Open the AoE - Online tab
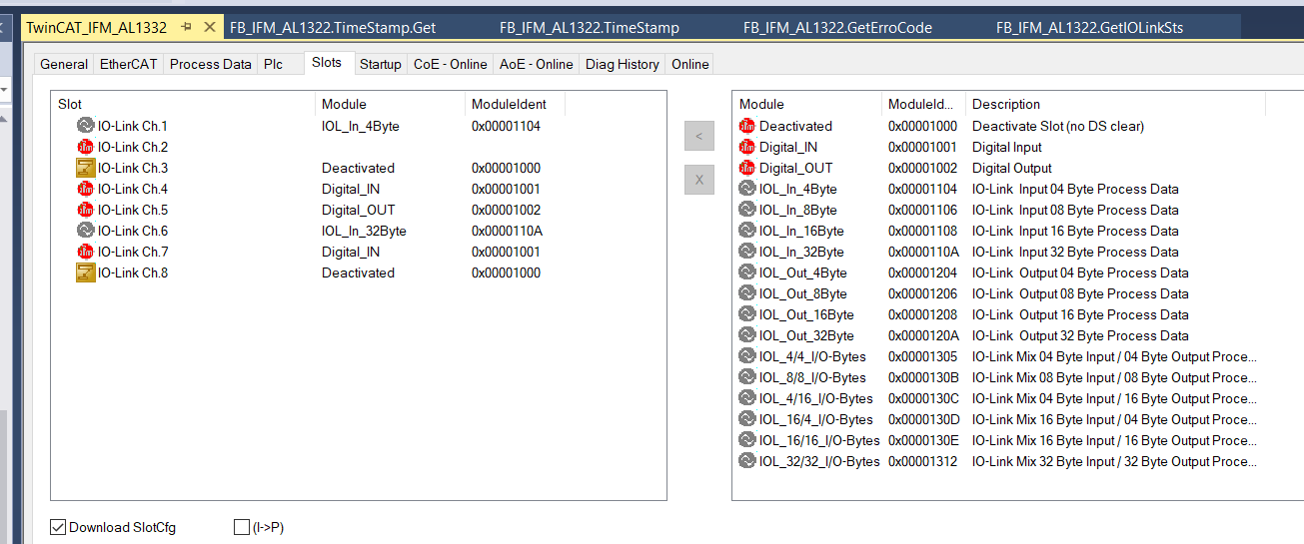The height and width of the screenshot is (544, 1304). (536, 64)
